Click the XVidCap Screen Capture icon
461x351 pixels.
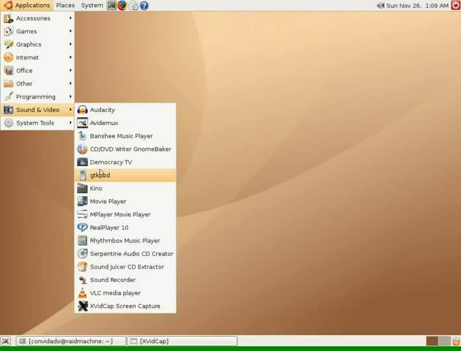click(x=82, y=306)
